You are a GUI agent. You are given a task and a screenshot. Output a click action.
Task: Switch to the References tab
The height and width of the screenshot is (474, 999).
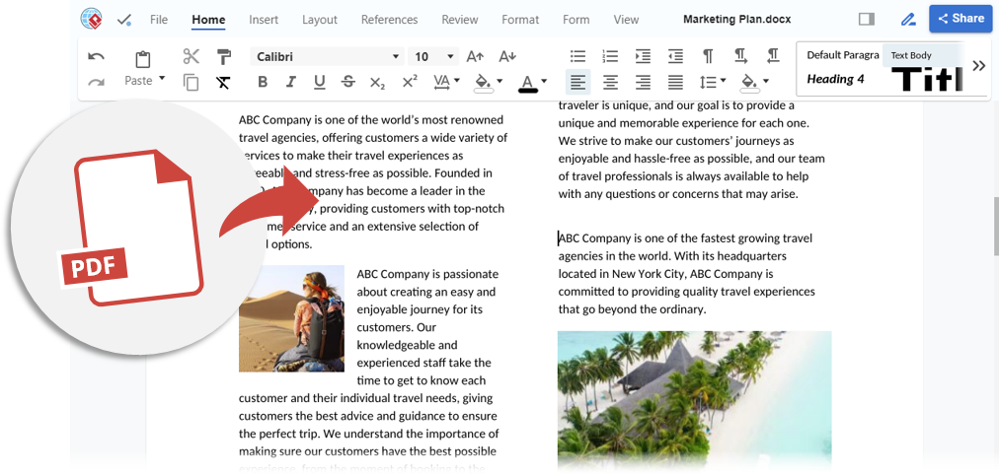pyautogui.click(x=389, y=20)
